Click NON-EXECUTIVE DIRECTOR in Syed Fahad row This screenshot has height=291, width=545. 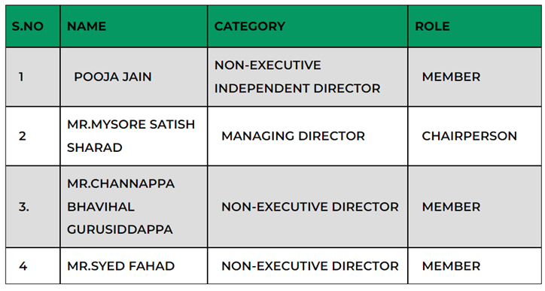(x=308, y=266)
